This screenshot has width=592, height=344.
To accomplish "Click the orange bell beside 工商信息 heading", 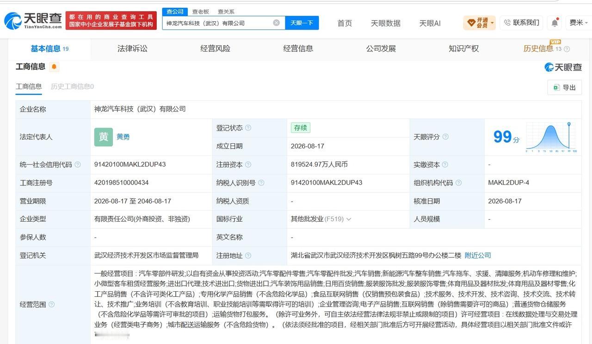I will [x=54, y=67].
